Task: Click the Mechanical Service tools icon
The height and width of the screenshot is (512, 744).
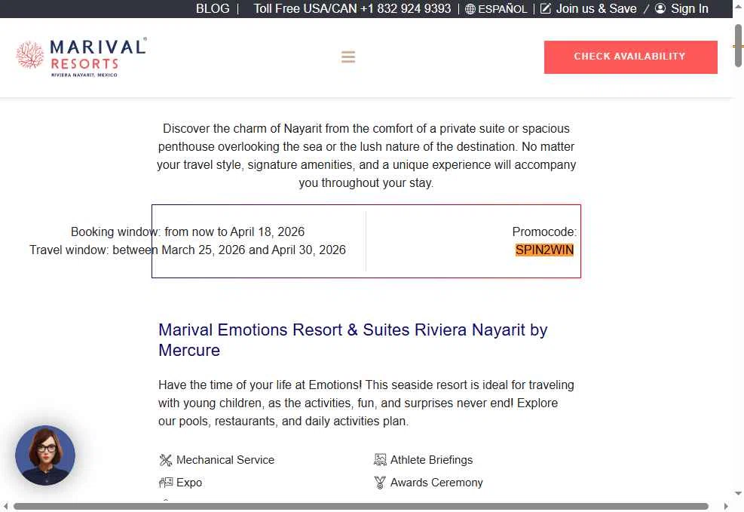Action: (166, 460)
